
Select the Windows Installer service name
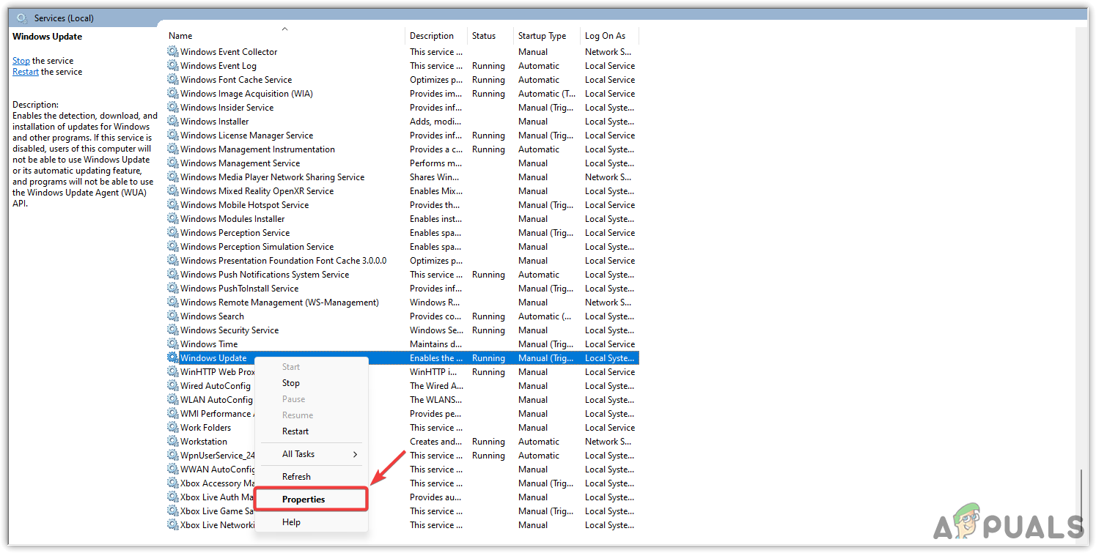pos(215,122)
